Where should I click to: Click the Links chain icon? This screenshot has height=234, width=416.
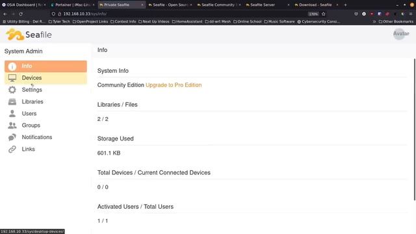coord(12,149)
